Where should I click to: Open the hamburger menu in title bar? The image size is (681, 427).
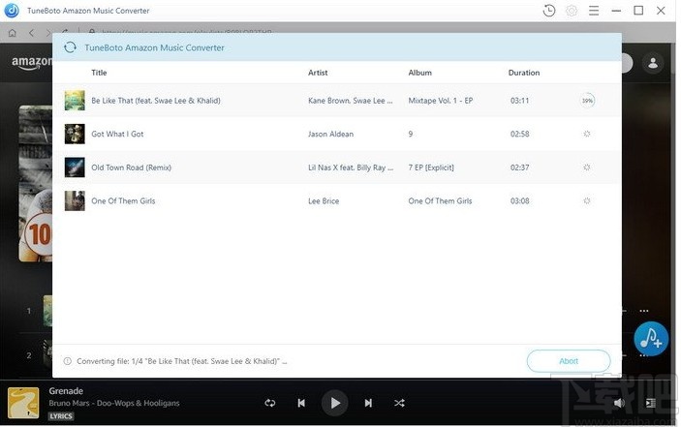[x=594, y=11]
